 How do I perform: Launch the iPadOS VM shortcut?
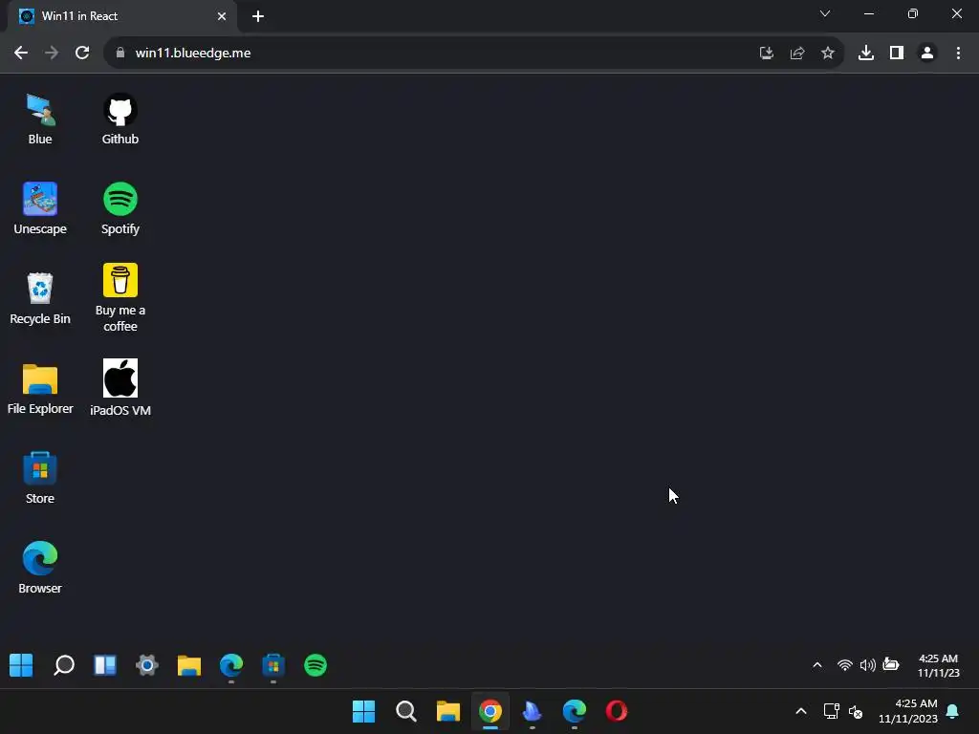120,388
